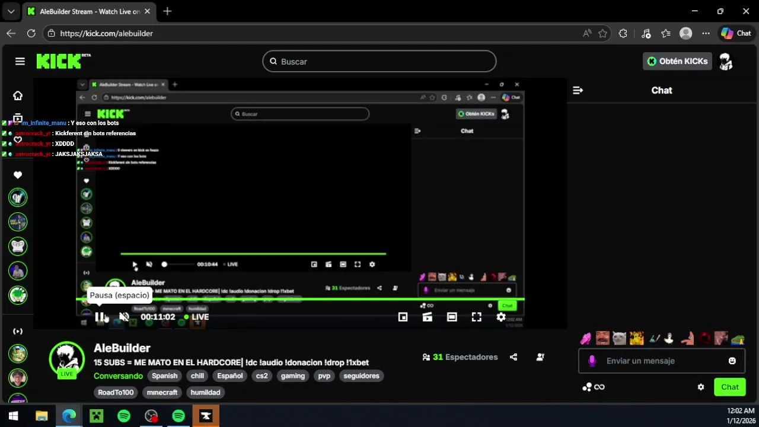Open the Home icon in the sidebar

[x=18, y=95]
